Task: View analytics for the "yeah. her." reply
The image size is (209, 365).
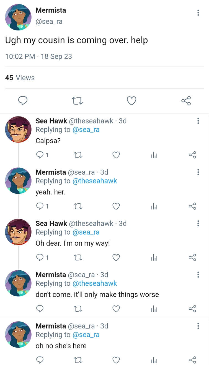Action: pos(154,206)
